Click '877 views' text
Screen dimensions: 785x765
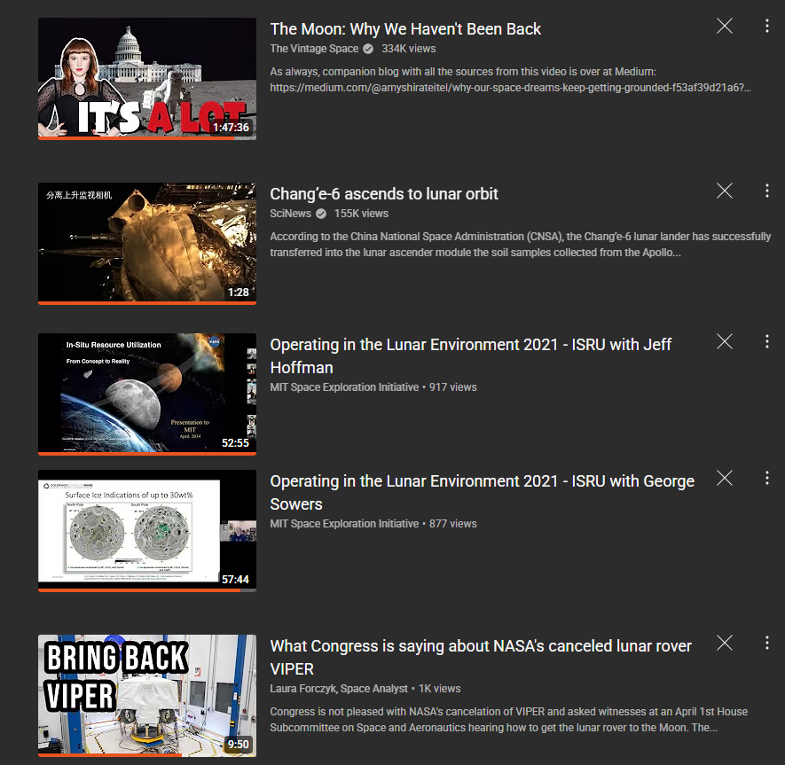coord(453,524)
